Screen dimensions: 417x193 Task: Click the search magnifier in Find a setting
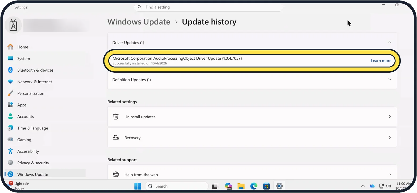tap(140, 7)
